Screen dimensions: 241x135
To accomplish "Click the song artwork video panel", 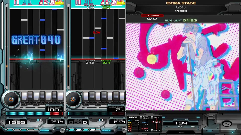I will 183,67.
